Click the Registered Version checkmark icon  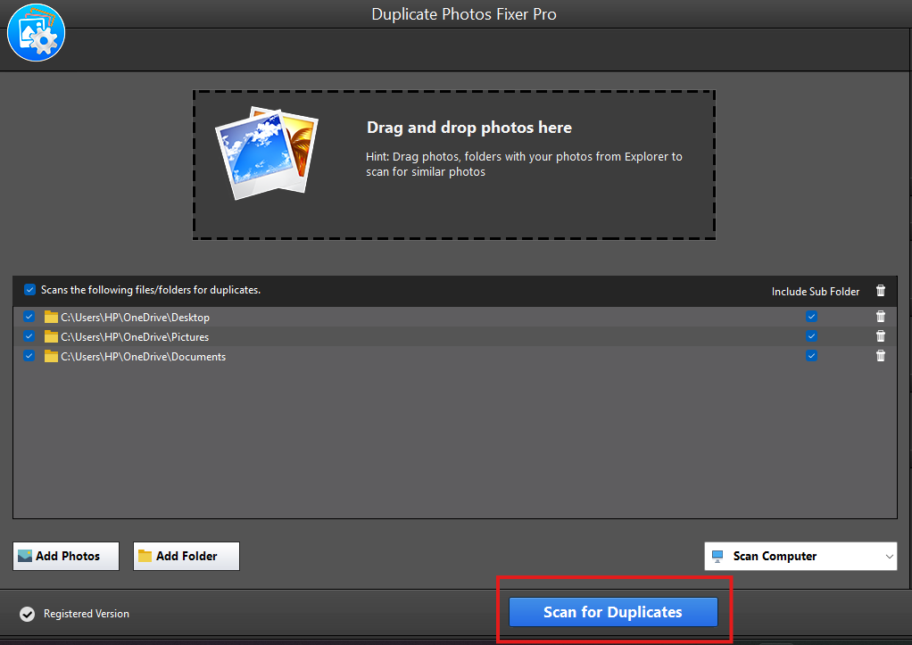(x=28, y=614)
